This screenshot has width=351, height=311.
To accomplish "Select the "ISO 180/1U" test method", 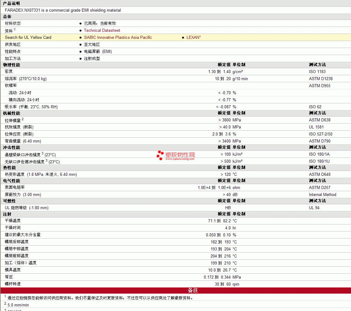I will [319, 161].
